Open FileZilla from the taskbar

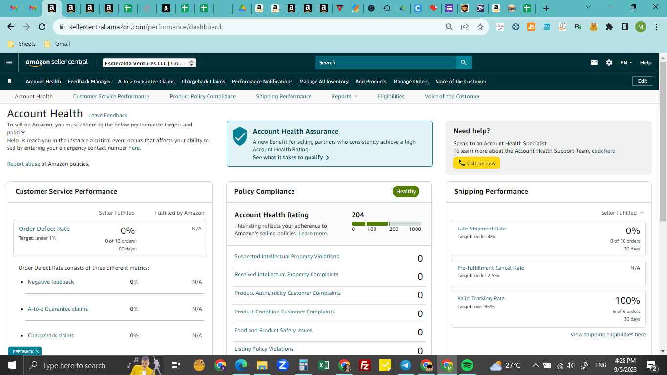364,365
